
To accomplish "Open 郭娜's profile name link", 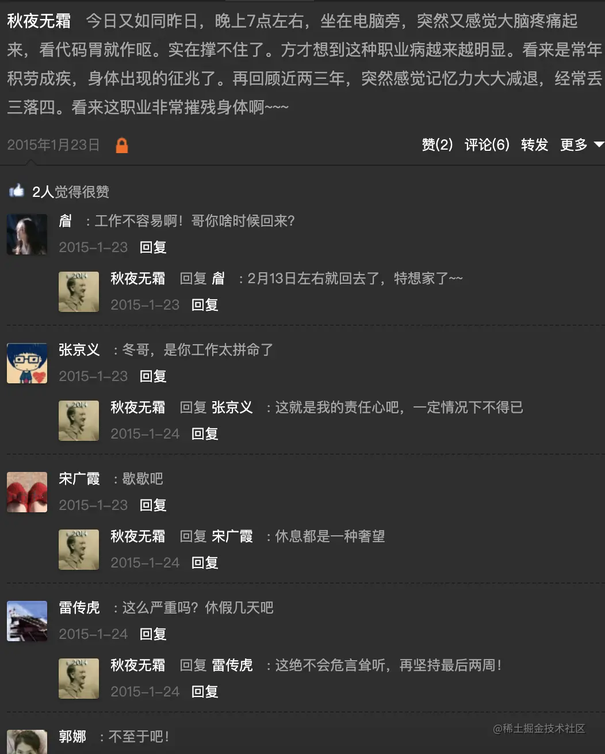I will coord(72,737).
